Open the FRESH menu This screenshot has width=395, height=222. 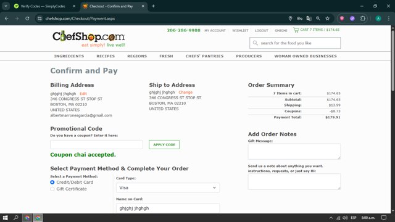point(166,56)
